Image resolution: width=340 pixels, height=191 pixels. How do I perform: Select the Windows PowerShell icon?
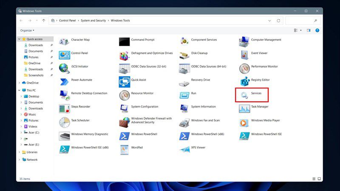125,136
